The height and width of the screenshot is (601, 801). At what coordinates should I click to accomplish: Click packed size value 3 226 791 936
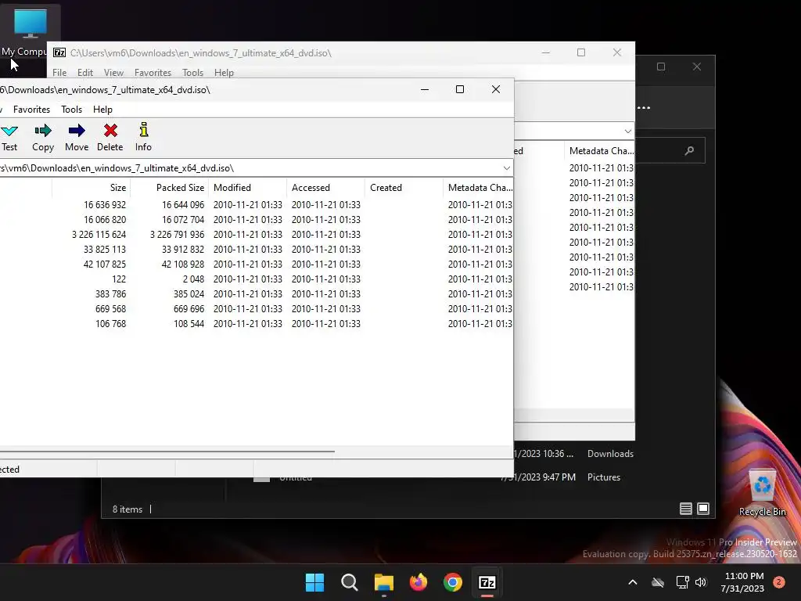tap(177, 234)
